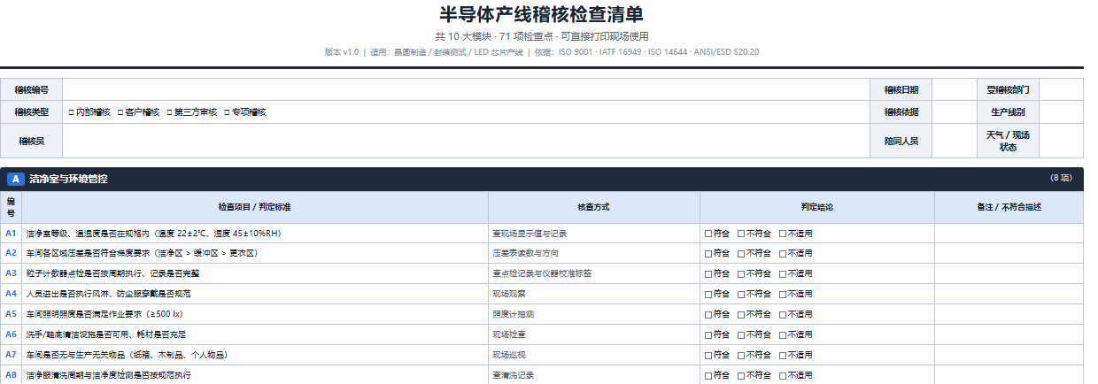Mark row A1 as 符合
Image resolution: width=1098 pixels, height=384 pixels.
[708, 234]
